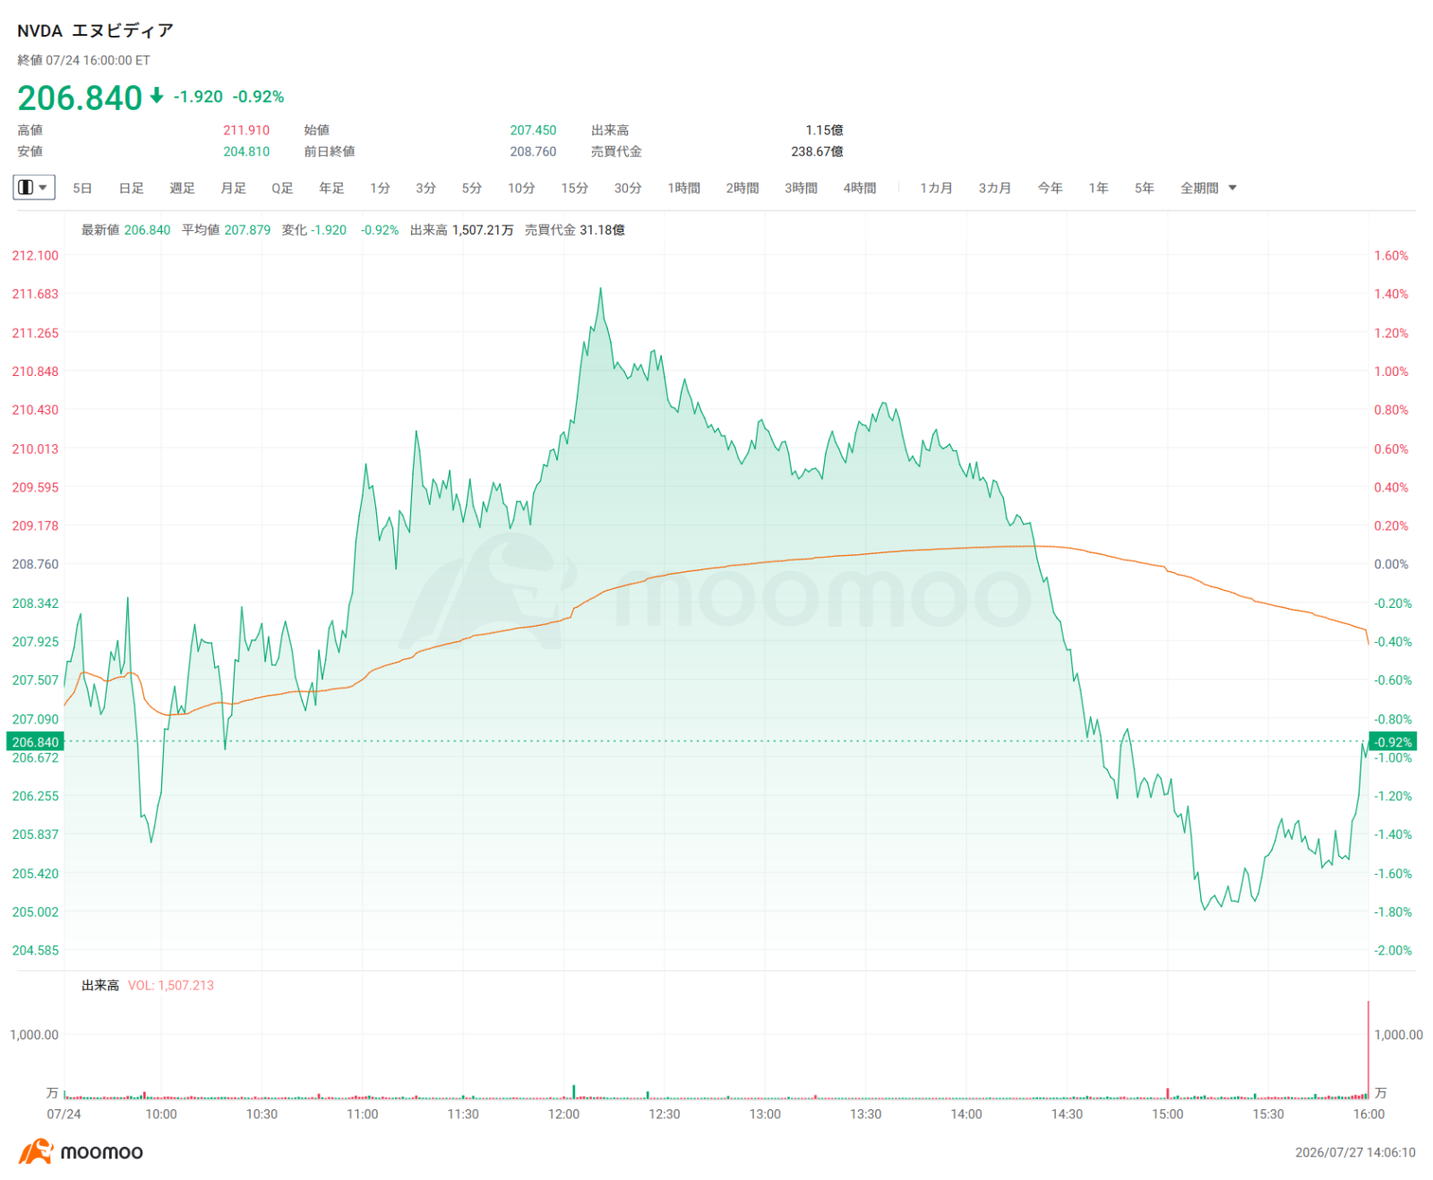Switch to the 日足 daily chart
This screenshot has height=1180, width=1433.
pos(132,188)
